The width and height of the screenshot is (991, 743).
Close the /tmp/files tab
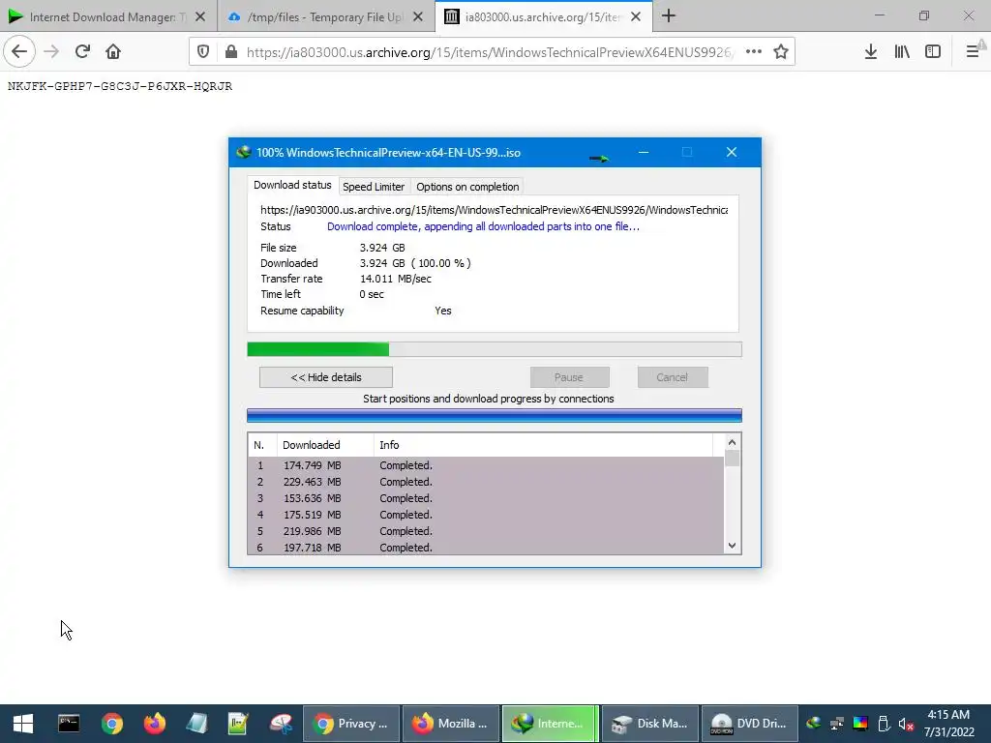pyautogui.click(x=418, y=17)
